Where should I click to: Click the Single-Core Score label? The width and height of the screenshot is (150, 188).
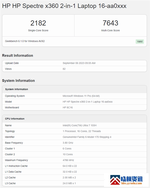click(x=38, y=31)
